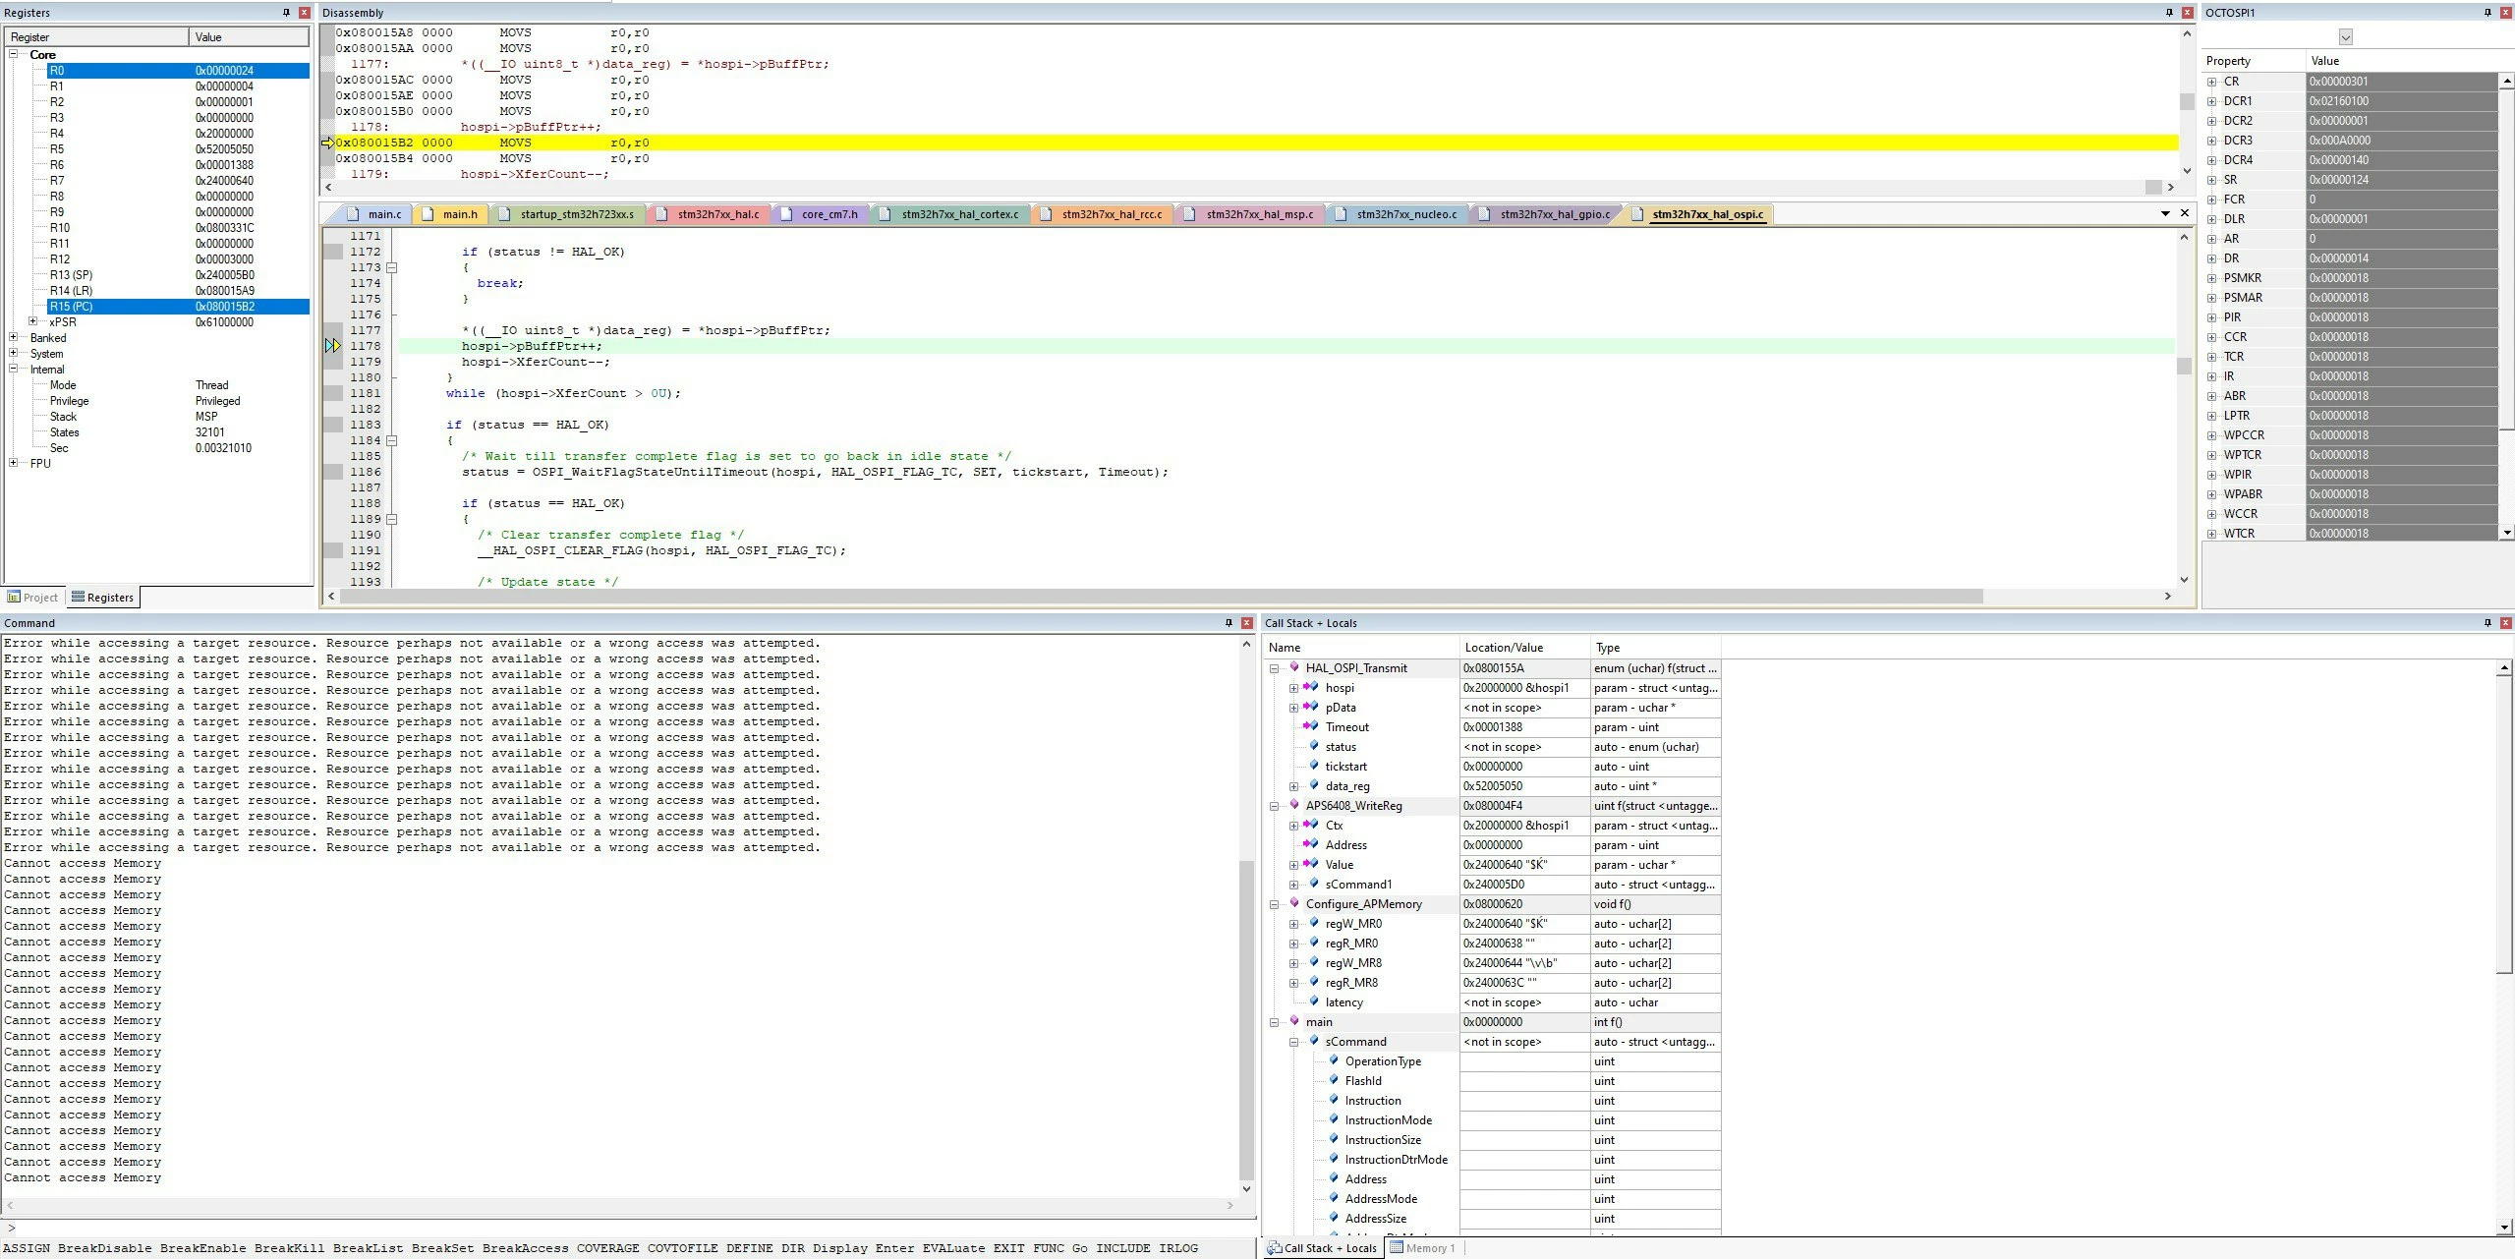Pin the OCTOSPI1 panel with the pushpin icon
Viewport: 2515px width, 1259px height.
click(x=2487, y=13)
